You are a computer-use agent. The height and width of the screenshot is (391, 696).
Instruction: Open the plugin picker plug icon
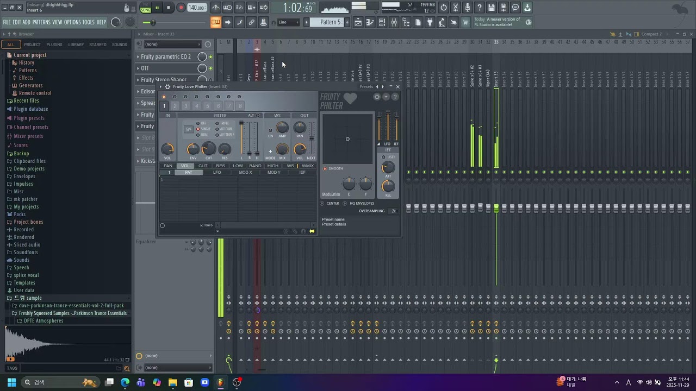pyautogui.click(x=430, y=22)
